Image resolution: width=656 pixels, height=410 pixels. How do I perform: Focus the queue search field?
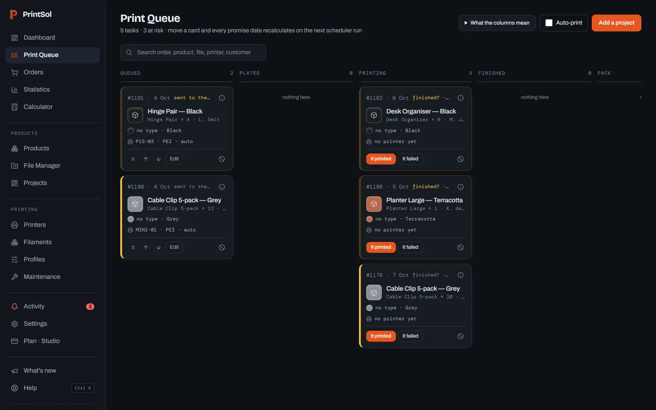193,52
